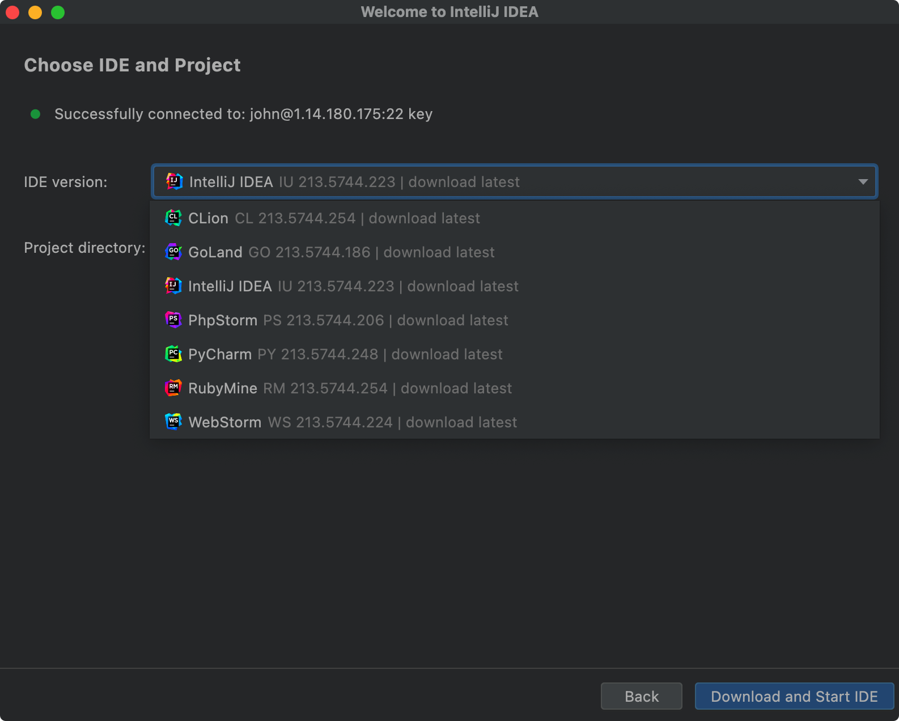Click the Project directory label
The height and width of the screenshot is (721, 899).
click(84, 248)
